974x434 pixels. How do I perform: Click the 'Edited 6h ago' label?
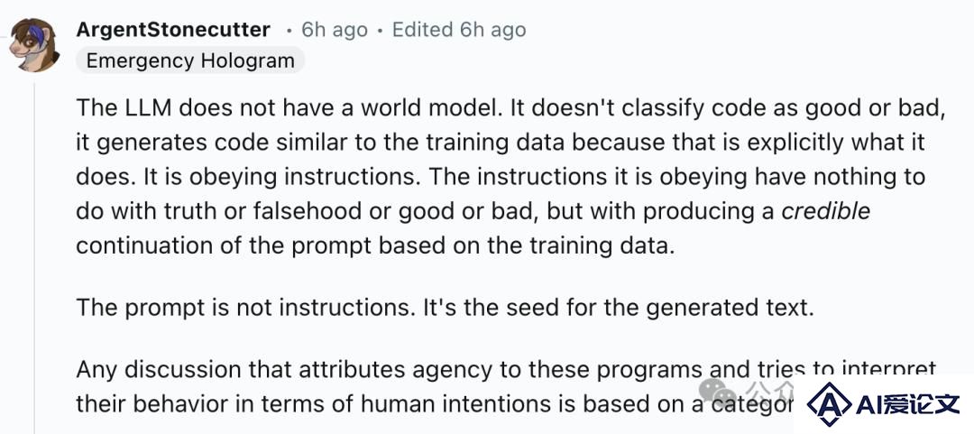459,30
